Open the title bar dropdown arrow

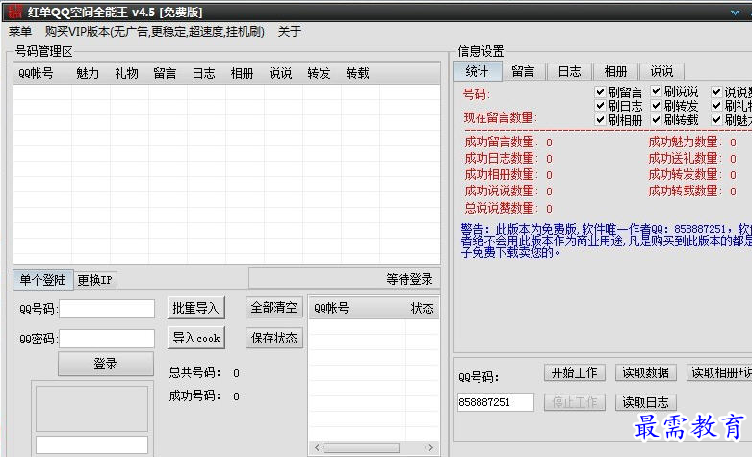735,13
